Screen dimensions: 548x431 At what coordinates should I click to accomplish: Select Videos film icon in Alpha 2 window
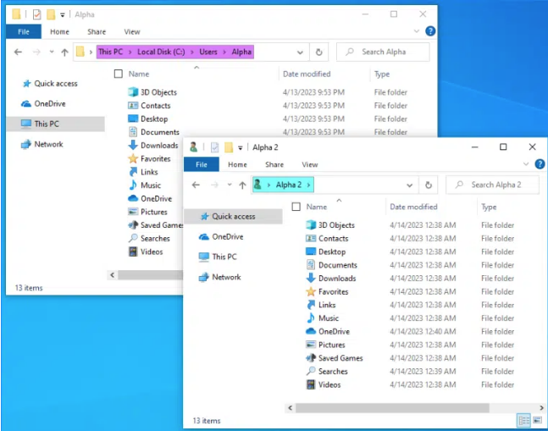pos(311,384)
